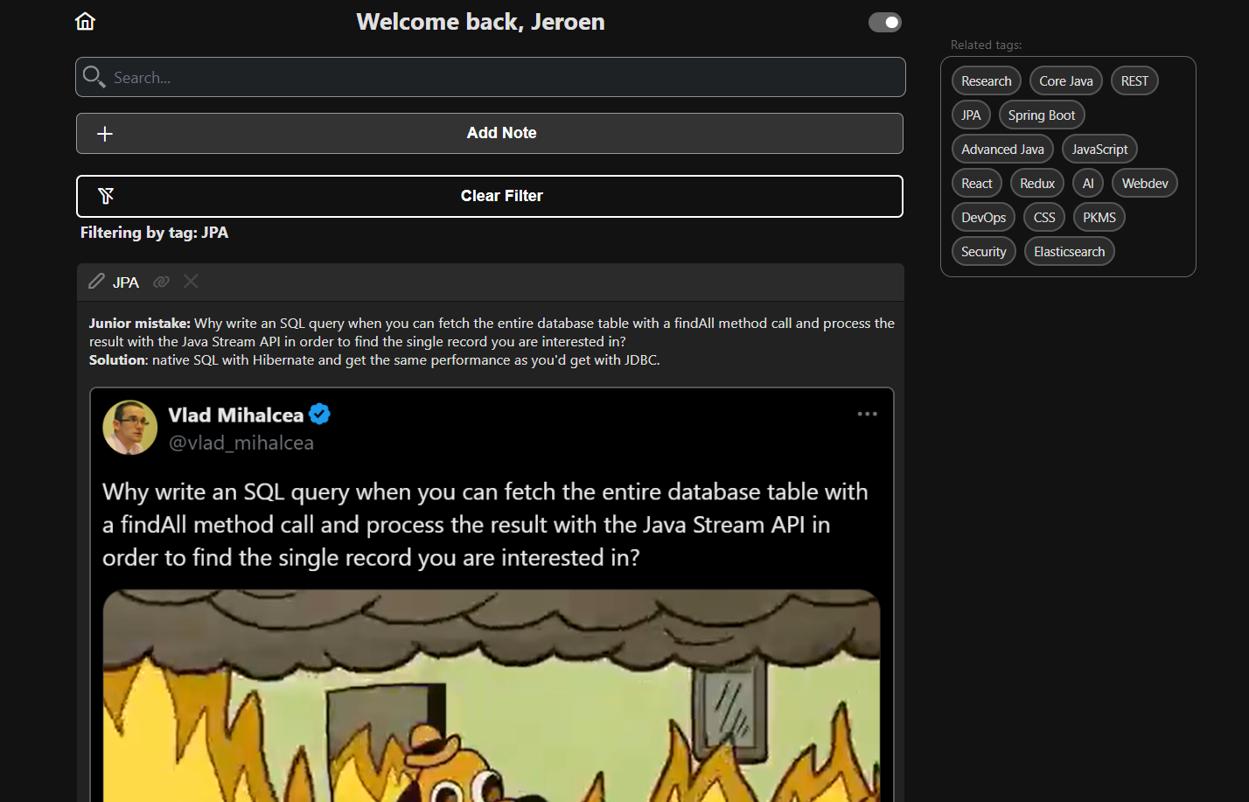Select the REST tag
The width and height of the screenshot is (1249, 802).
click(x=1134, y=80)
